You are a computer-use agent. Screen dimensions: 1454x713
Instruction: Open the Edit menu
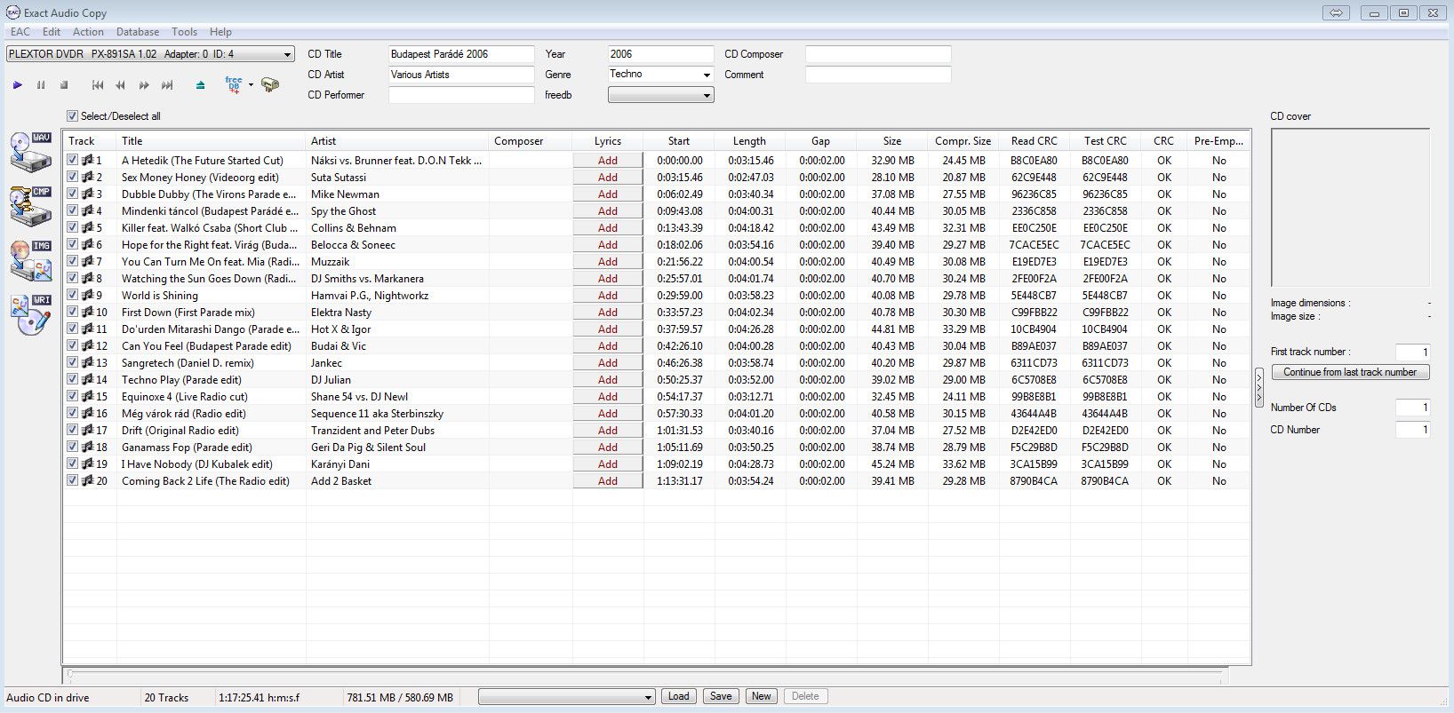click(x=52, y=32)
